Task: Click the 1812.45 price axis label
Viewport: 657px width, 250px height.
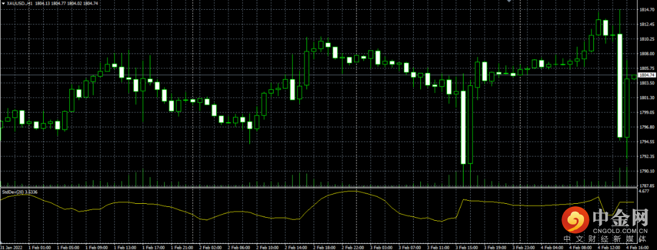Action: point(648,24)
